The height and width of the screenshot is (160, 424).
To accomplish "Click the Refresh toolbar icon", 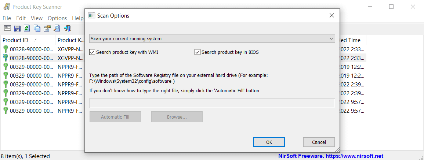I will point(27,28).
